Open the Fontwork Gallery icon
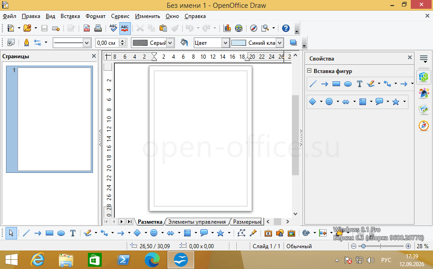Image resolution: width=433 pixels, height=269 pixels. (x=268, y=233)
